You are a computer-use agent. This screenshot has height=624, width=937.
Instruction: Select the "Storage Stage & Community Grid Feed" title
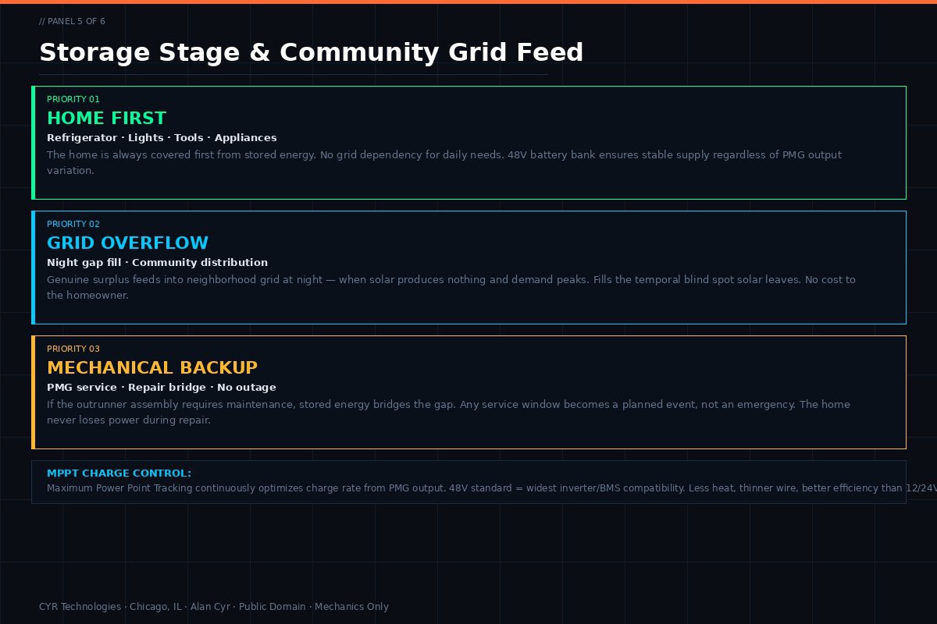311,52
